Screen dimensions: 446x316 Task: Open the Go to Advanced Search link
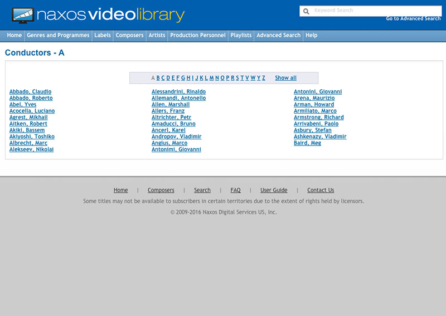[x=413, y=18]
